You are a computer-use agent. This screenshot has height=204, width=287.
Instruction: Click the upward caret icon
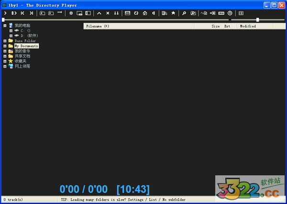click(x=99, y=13)
